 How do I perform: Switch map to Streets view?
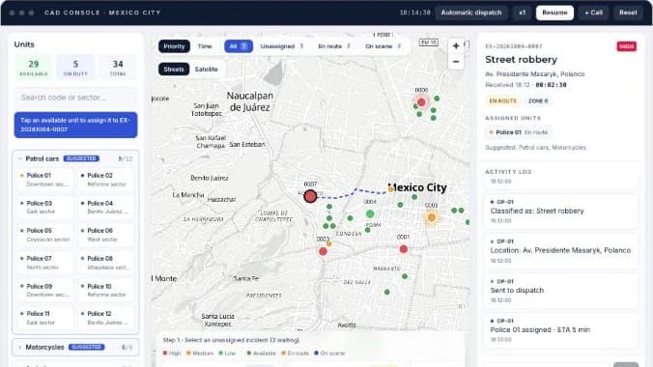[x=174, y=70]
